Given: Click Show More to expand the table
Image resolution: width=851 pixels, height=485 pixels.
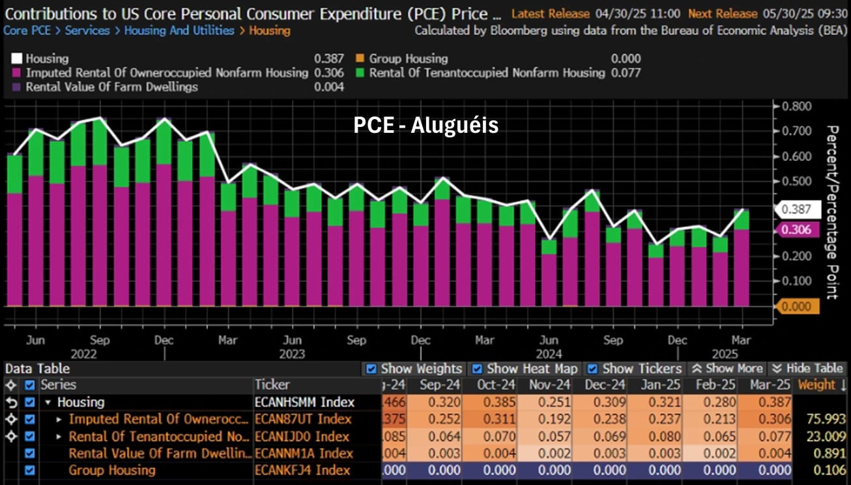Looking at the screenshot, I should pyautogui.click(x=726, y=368).
